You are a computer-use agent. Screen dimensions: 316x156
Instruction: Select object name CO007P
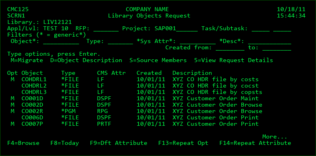coord(32,124)
